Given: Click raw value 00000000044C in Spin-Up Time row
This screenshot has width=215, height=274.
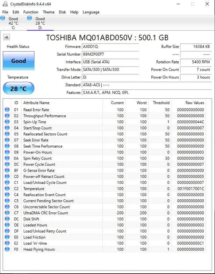Looking at the screenshot, I should point(190,122).
